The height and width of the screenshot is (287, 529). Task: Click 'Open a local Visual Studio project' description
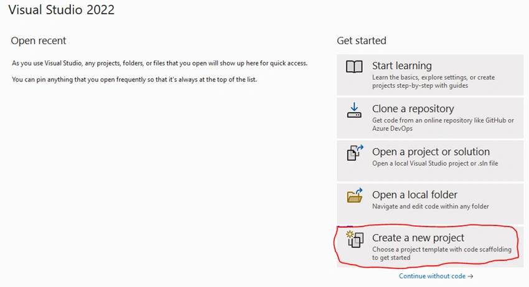(435, 163)
